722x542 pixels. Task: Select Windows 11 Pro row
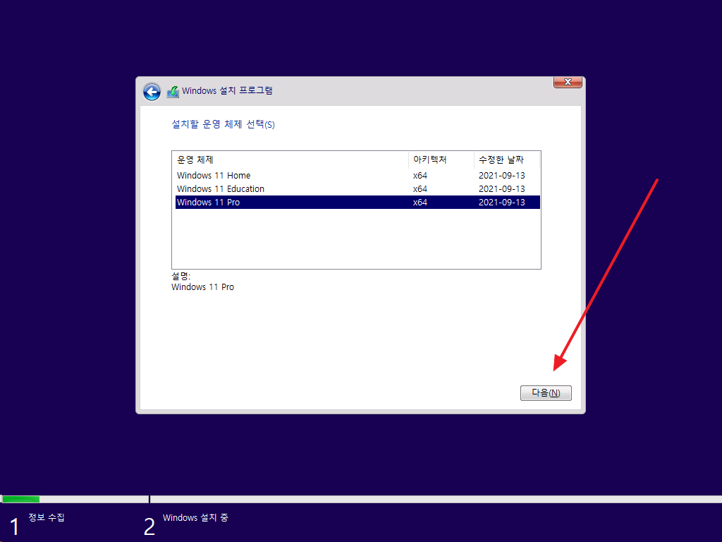click(x=357, y=203)
